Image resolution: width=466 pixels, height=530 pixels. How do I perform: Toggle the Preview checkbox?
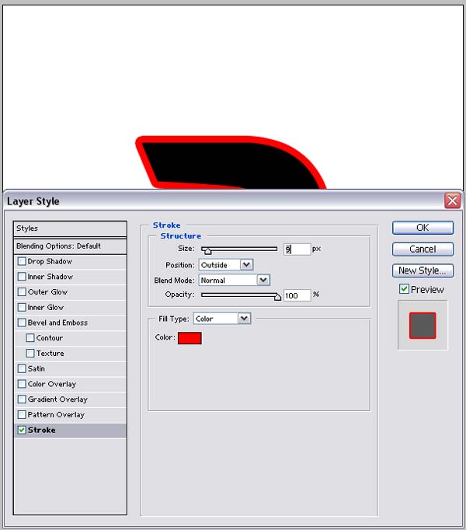coord(404,289)
